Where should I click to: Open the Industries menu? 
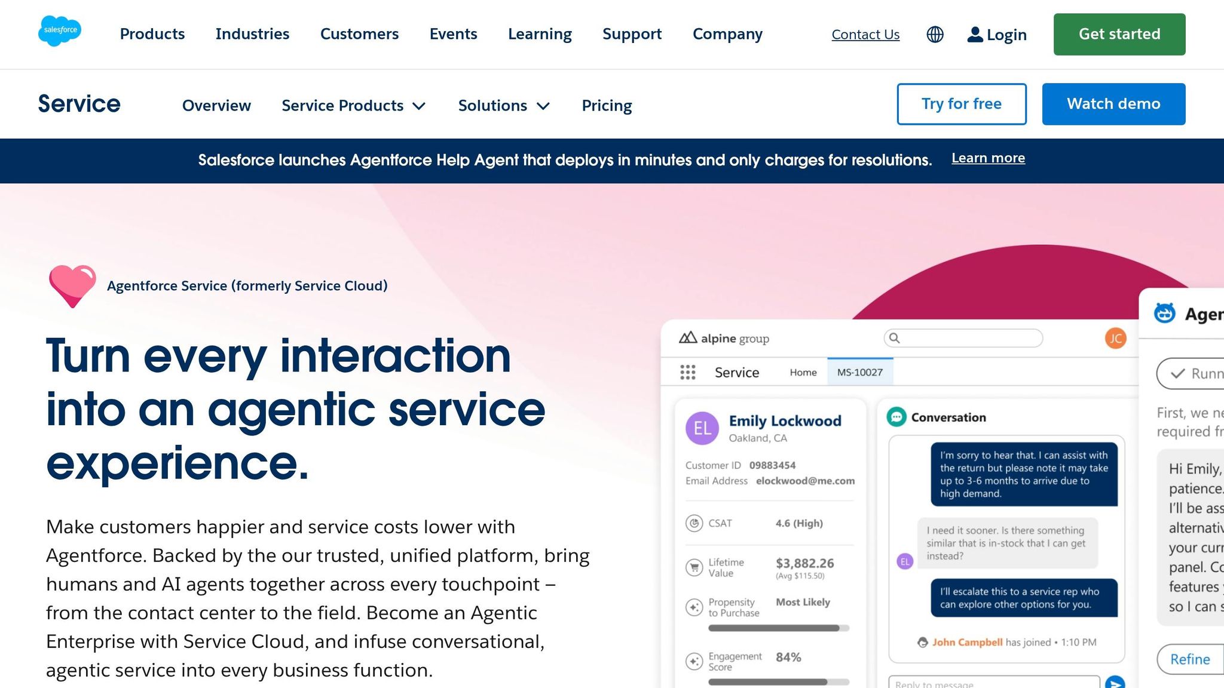click(x=252, y=34)
